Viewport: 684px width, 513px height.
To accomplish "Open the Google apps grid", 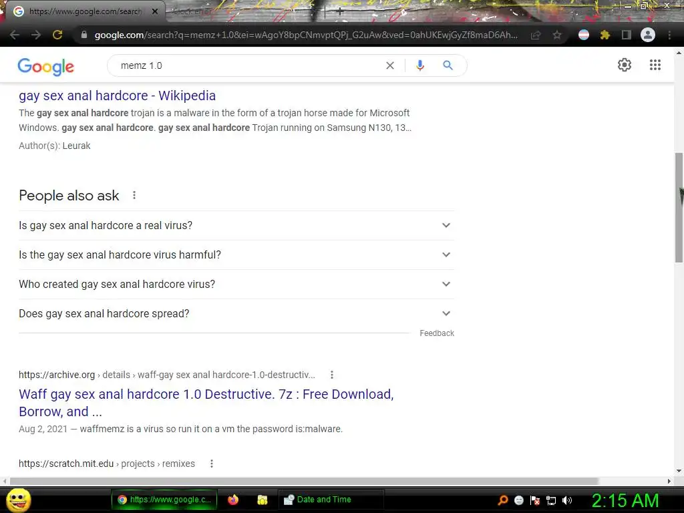I will click(x=655, y=65).
